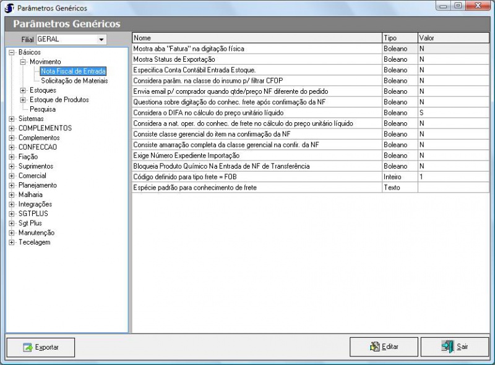
Task: Expand the Estoques tree node
Action: [23, 90]
